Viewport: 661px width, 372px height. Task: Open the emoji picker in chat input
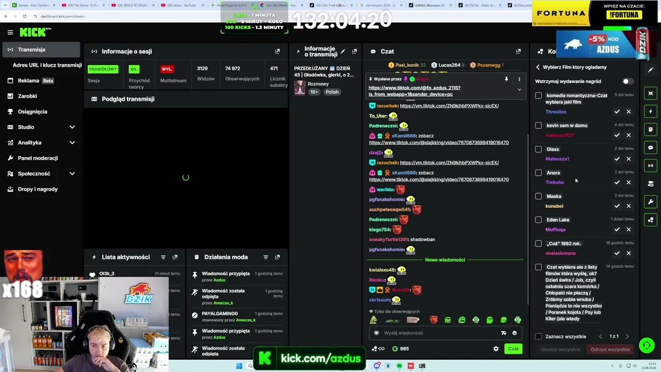(x=515, y=333)
